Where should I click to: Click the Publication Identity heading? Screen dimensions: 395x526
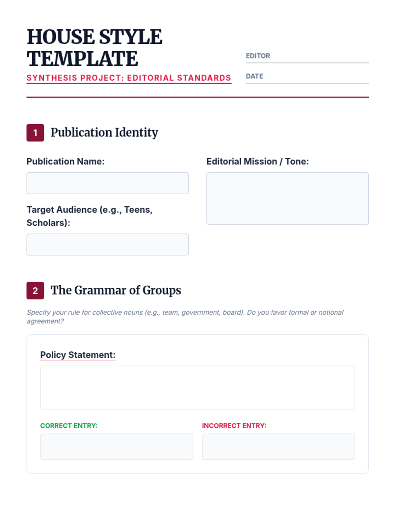(x=104, y=132)
